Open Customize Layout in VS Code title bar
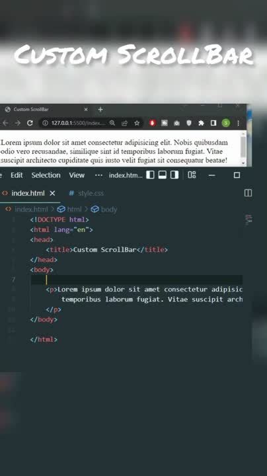 click(x=192, y=175)
